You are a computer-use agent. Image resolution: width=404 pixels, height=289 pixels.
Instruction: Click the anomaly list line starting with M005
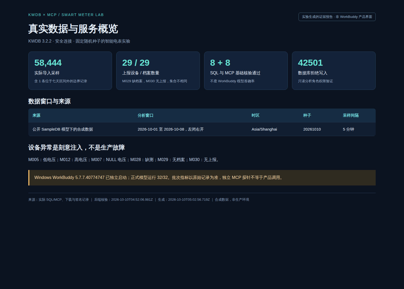[124, 160]
